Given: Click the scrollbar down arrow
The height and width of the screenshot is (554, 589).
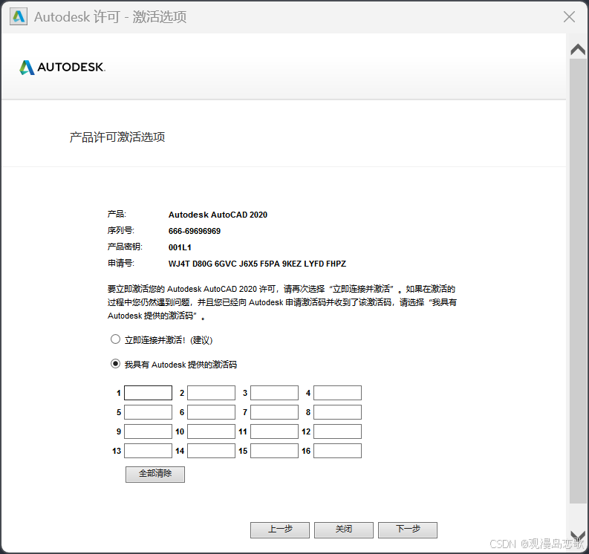Looking at the screenshot, I should coord(578,535).
